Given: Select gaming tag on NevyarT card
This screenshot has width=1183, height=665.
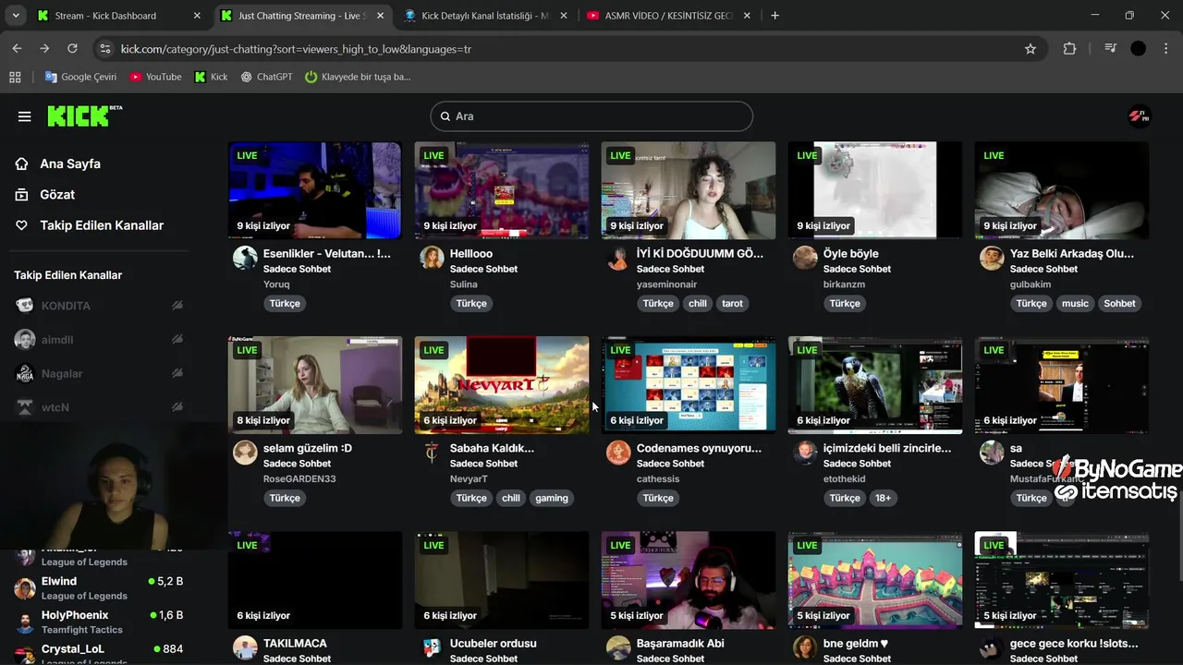Looking at the screenshot, I should coord(552,498).
